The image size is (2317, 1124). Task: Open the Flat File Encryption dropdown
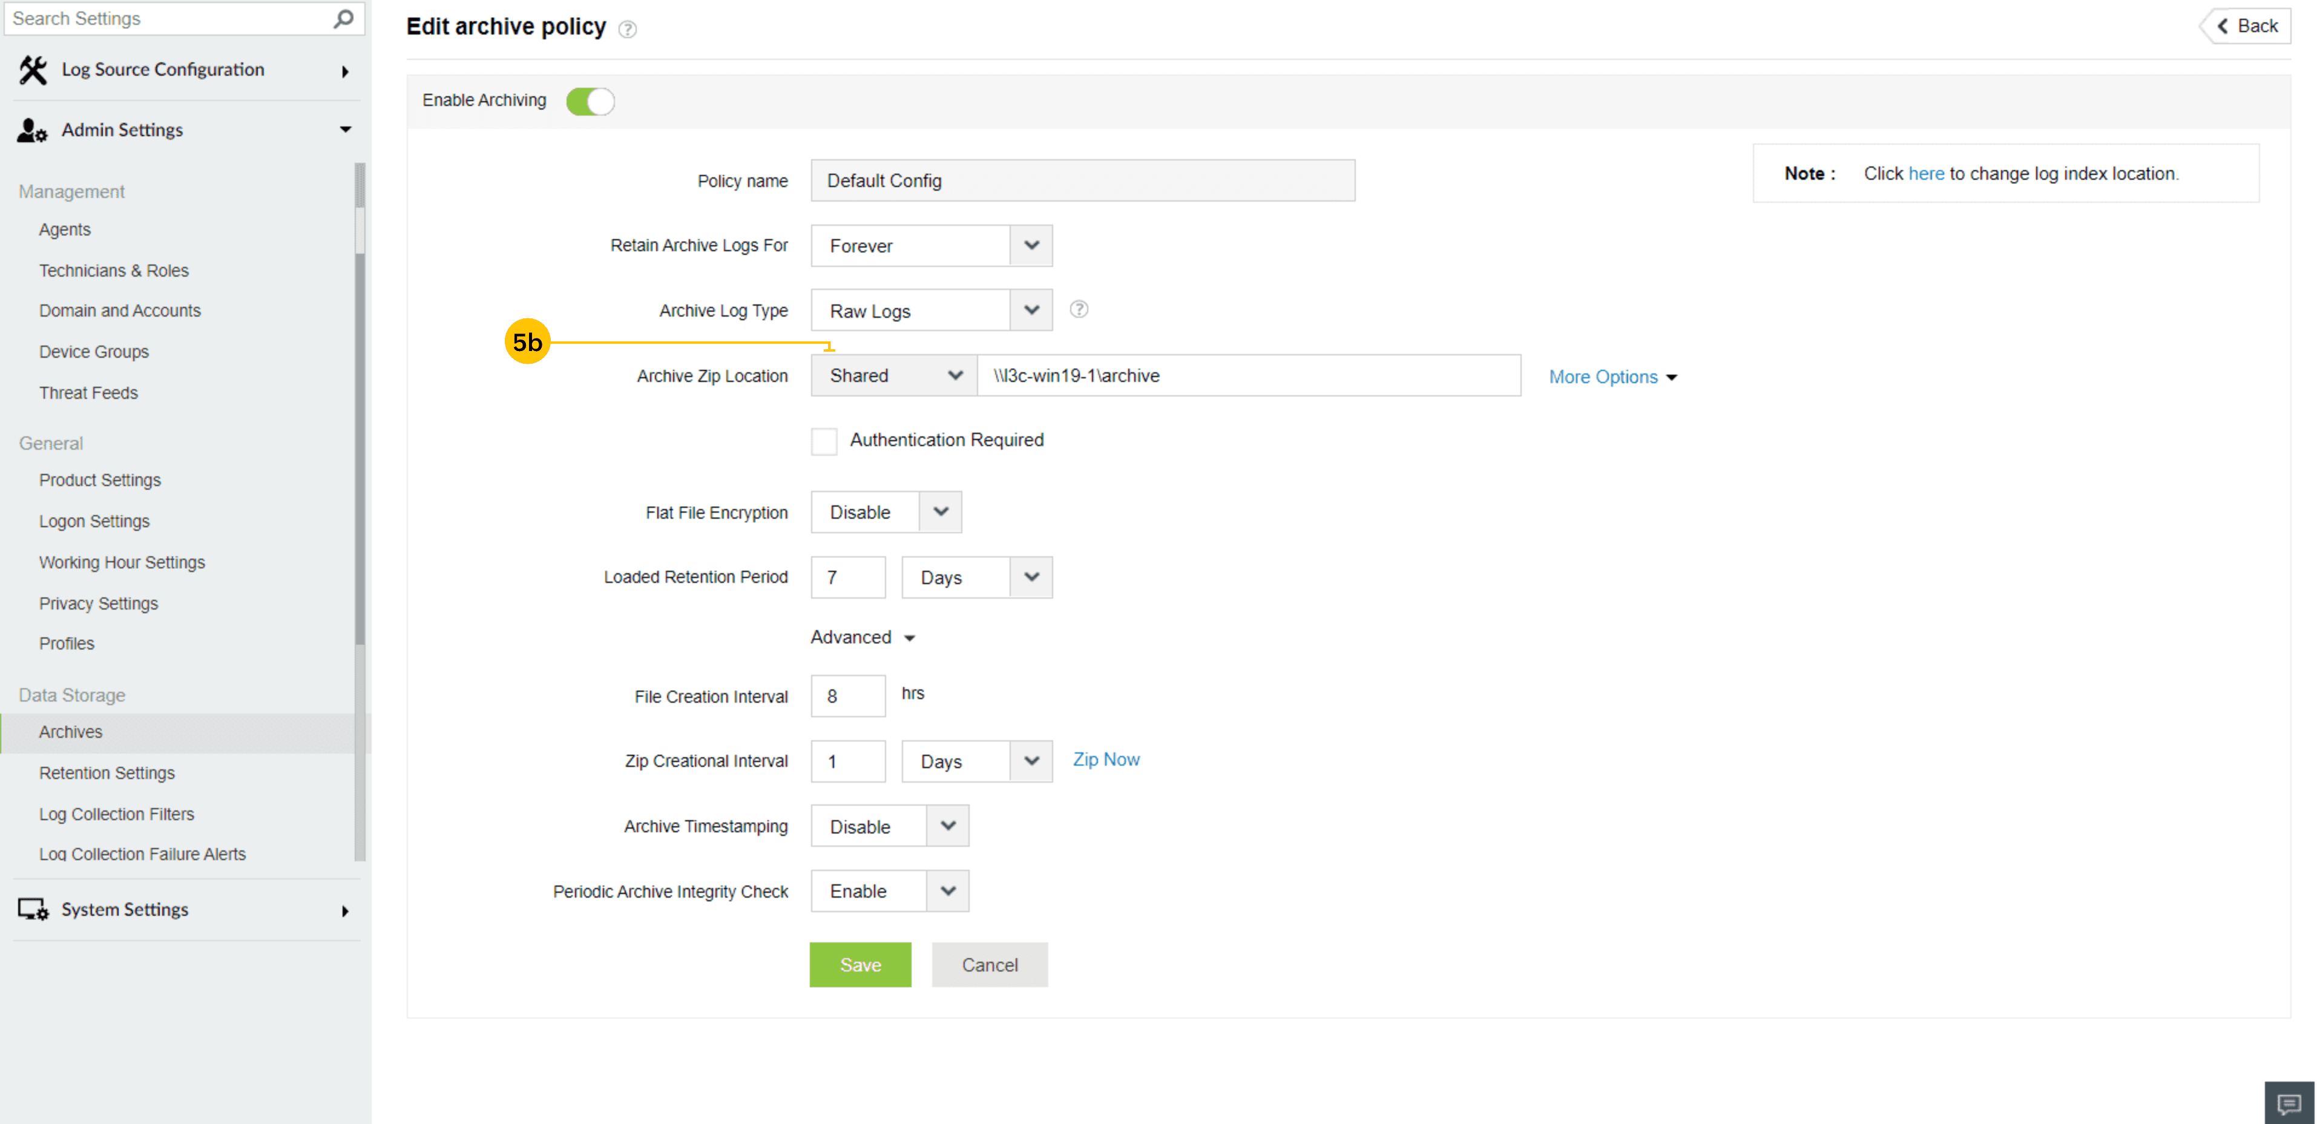[886, 513]
